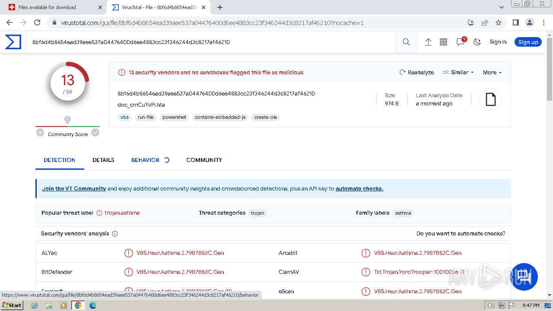This screenshot has height=311, width=553.
Task: Click the ClamAV Txt.Trojan.YoroTrooper result
Action: click(419, 272)
